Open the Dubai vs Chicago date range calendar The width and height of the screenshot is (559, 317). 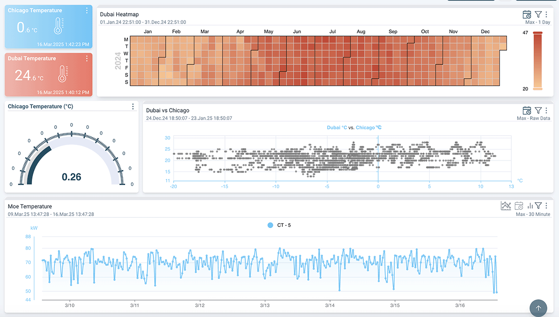point(527,110)
